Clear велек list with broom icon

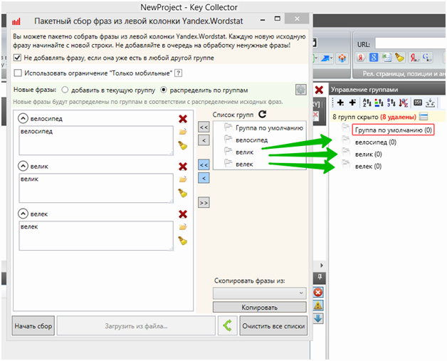(x=182, y=241)
